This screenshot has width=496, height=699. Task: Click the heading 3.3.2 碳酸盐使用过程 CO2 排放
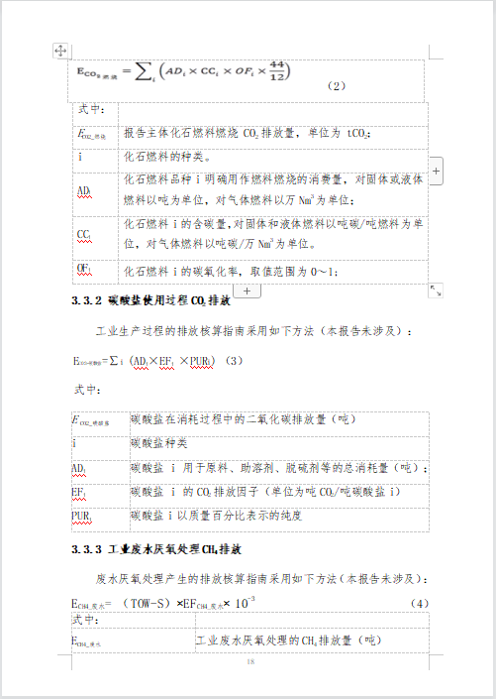click(150, 300)
